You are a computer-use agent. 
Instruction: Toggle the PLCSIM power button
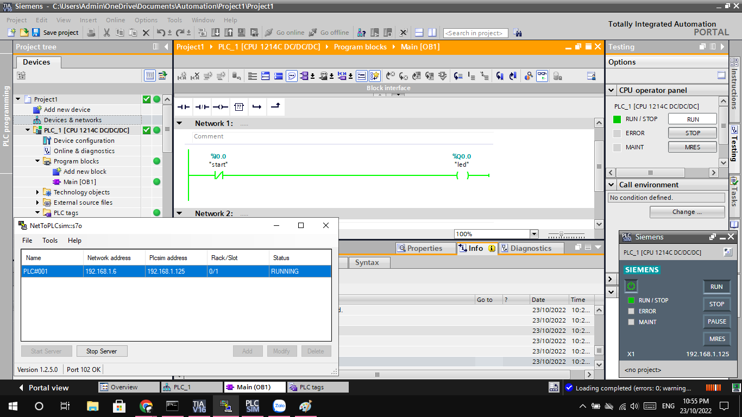point(631,286)
